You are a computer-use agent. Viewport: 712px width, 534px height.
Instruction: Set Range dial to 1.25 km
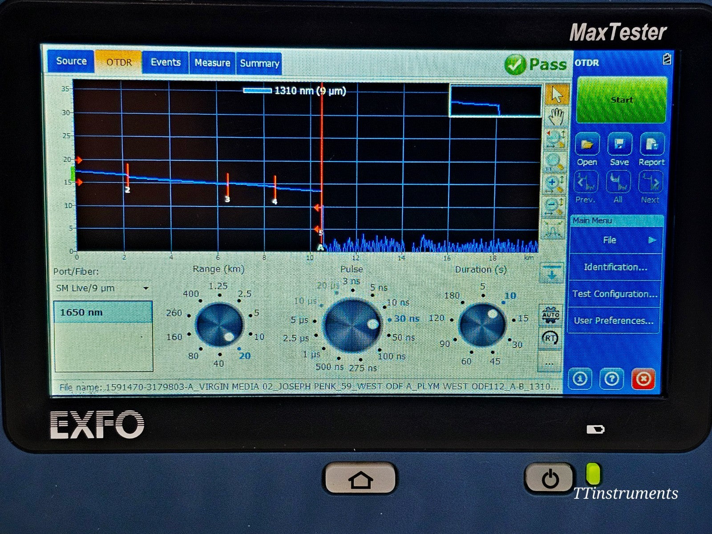pos(218,287)
